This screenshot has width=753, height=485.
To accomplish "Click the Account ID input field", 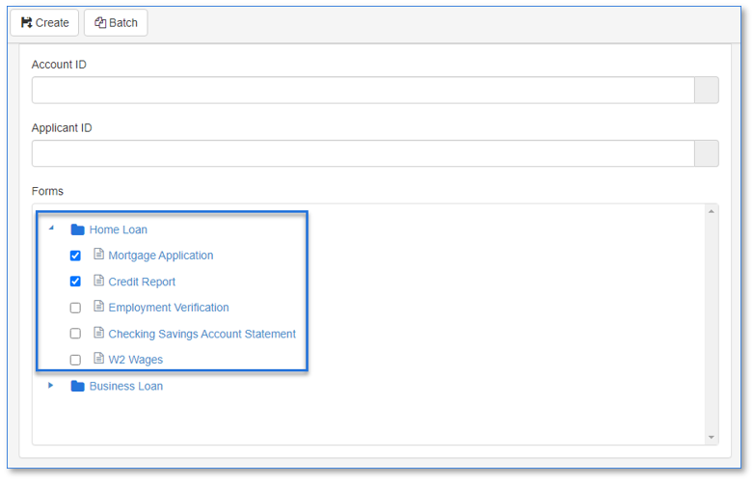I will pos(363,90).
